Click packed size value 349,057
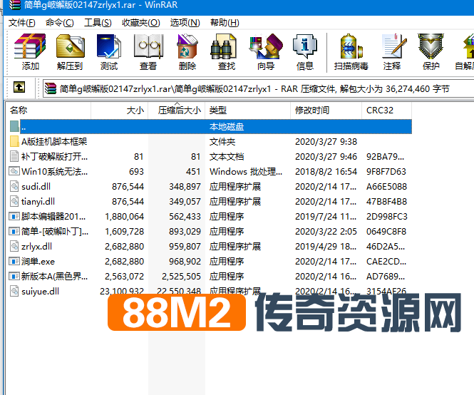 (x=185, y=202)
